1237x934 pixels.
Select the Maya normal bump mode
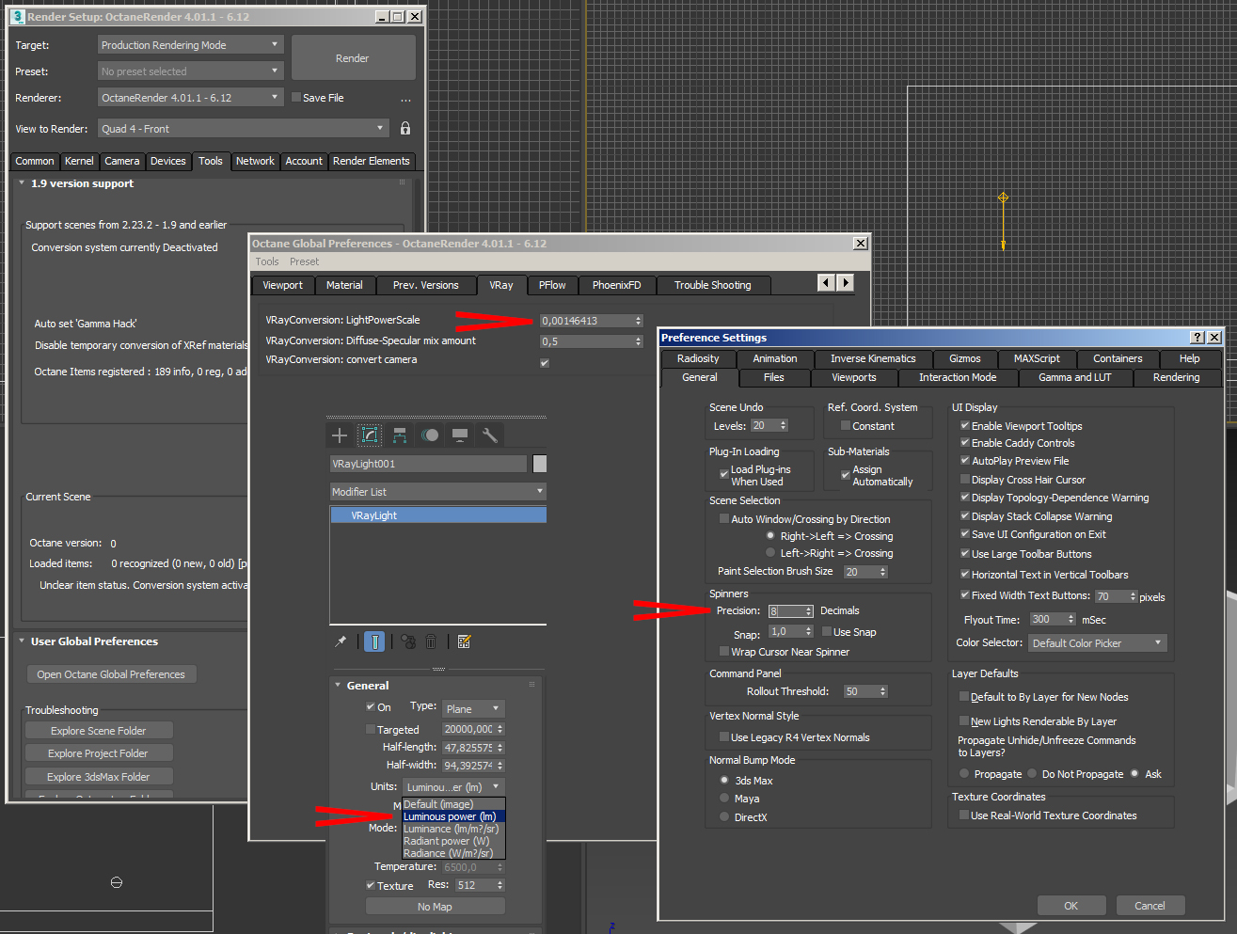pos(724,799)
